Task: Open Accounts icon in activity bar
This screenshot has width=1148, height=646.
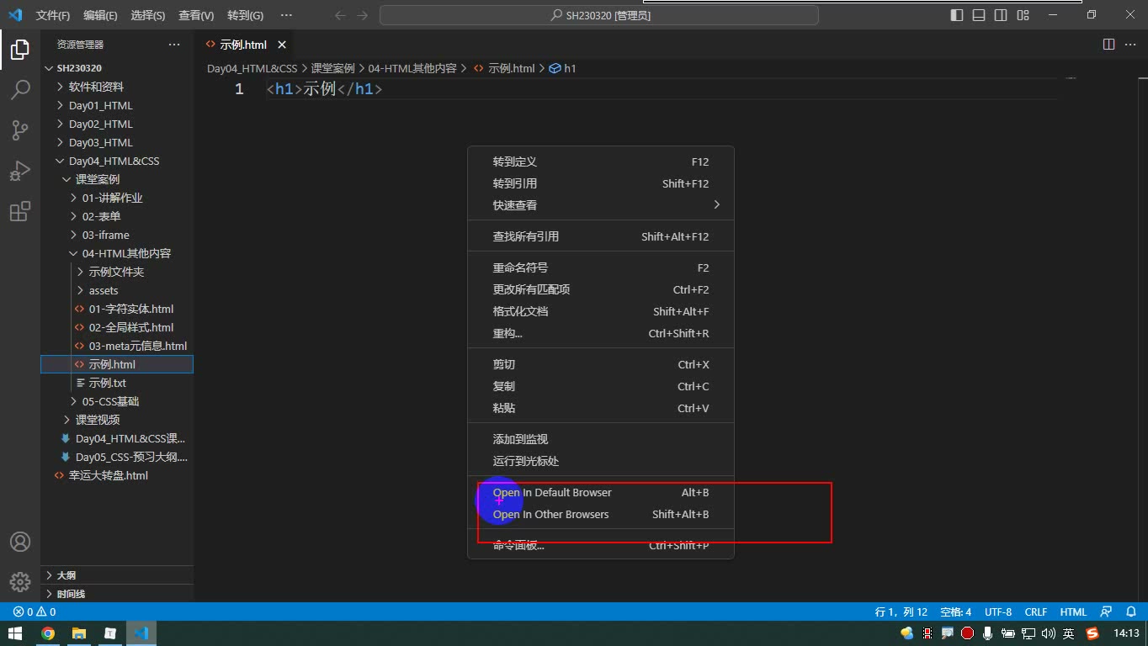Action: (x=20, y=542)
